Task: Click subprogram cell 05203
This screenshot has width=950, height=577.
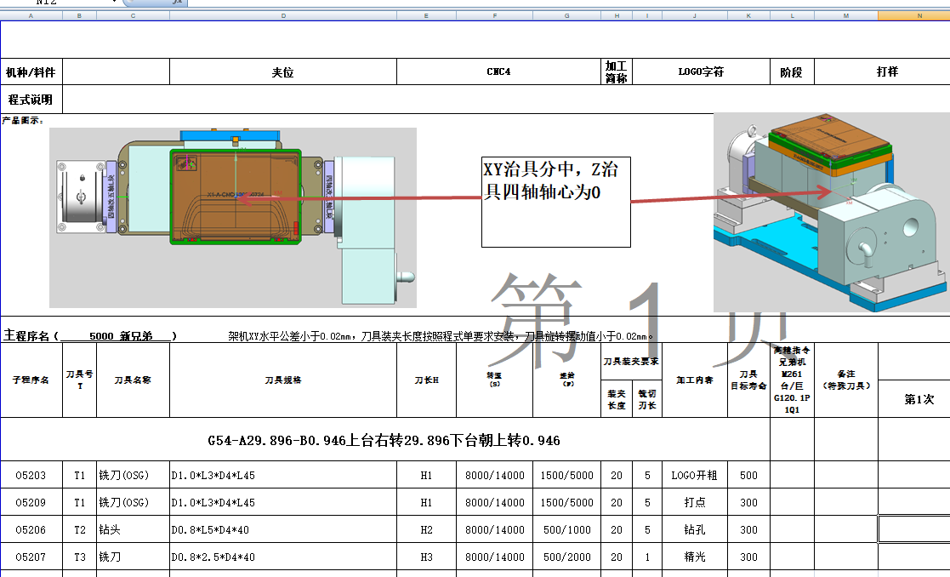Action: [x=31, y=475]
